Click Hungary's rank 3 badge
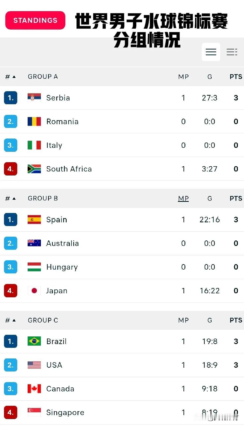Image resolution: width=244 pixels, height=426 pixels. click(x=11, y=267)
